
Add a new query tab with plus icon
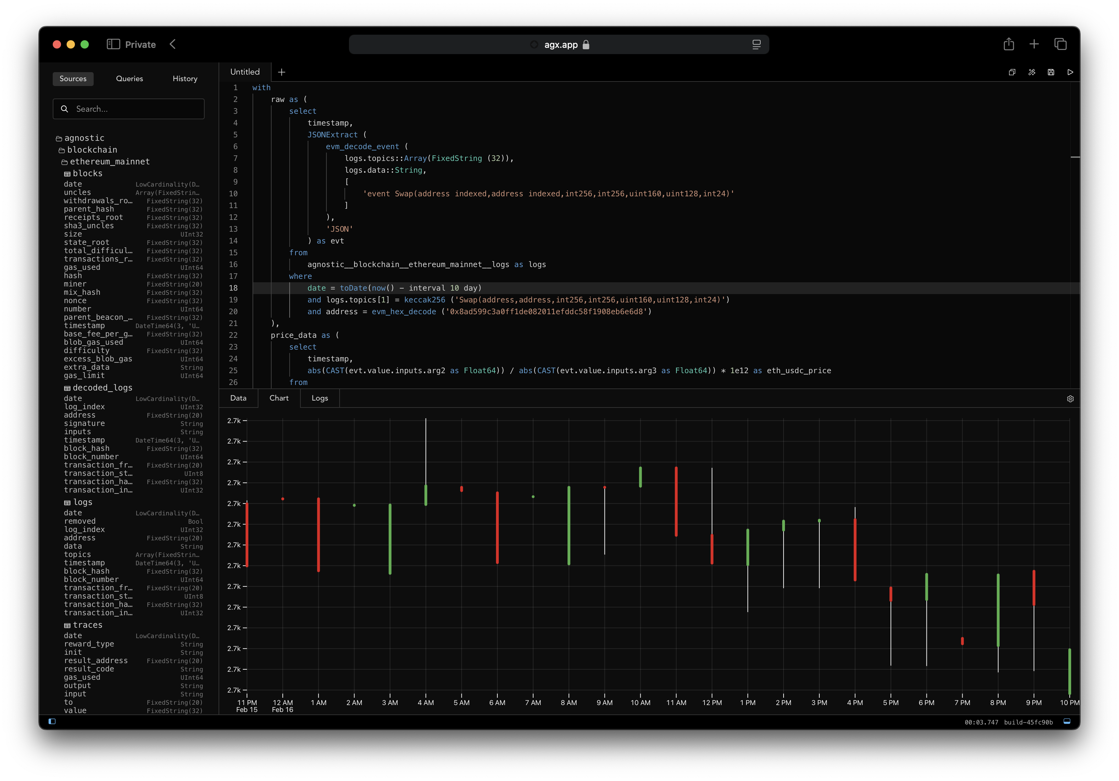tap(282, 72)
